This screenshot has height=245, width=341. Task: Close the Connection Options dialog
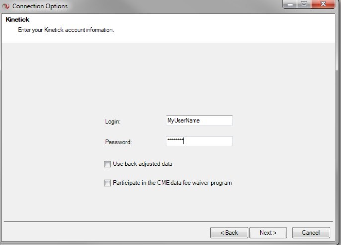coord(323,4)
